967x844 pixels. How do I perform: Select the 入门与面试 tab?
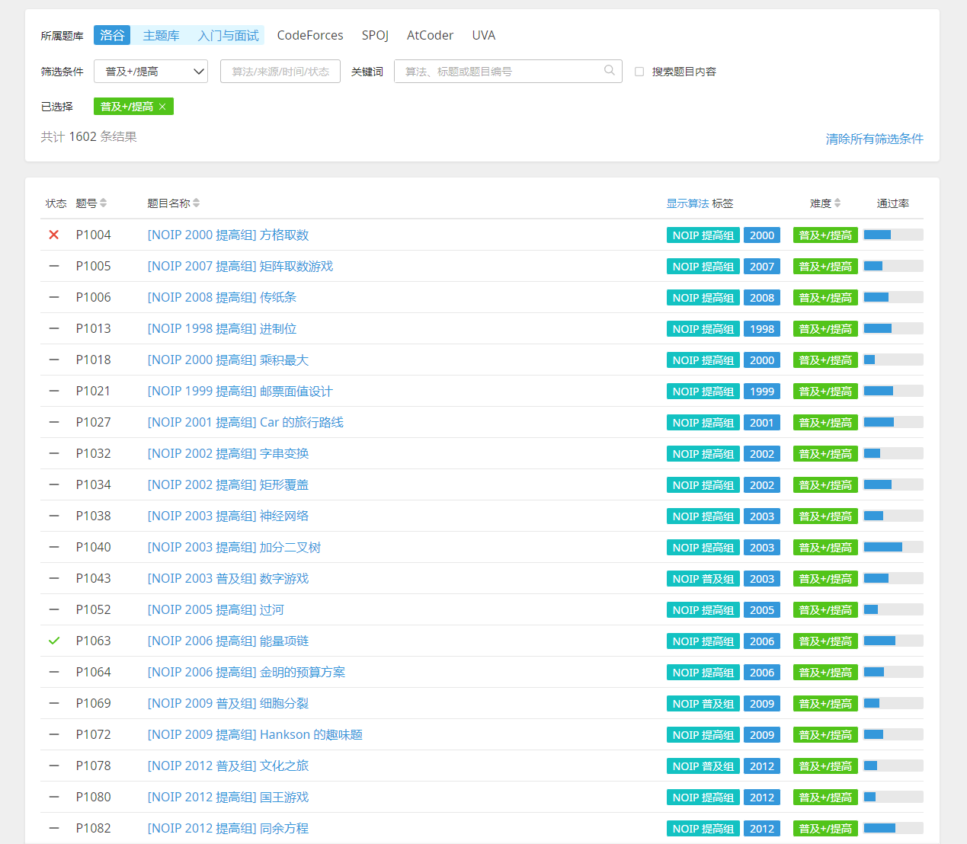coord(228,35)
